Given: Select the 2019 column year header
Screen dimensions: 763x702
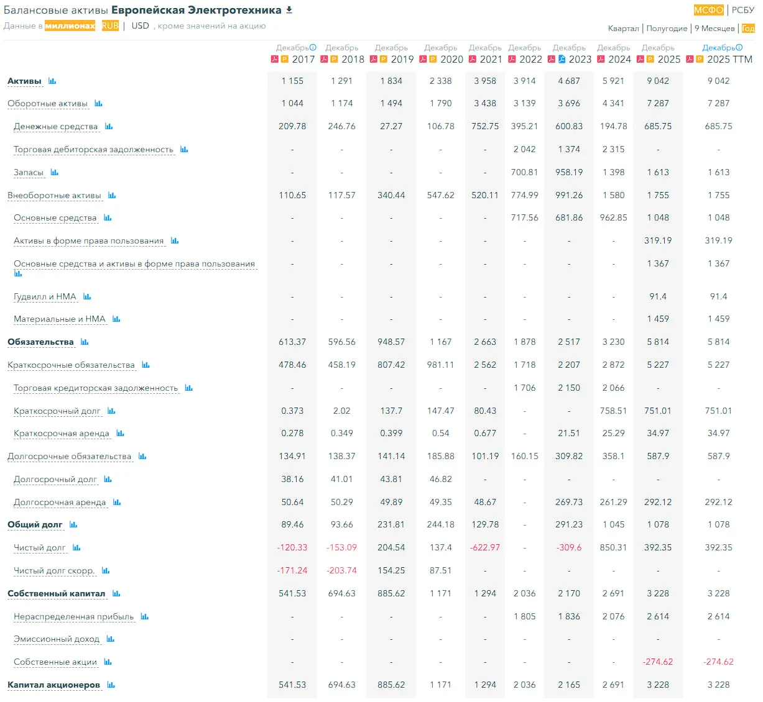Looking at the screenshot, I should pos(402,60).
